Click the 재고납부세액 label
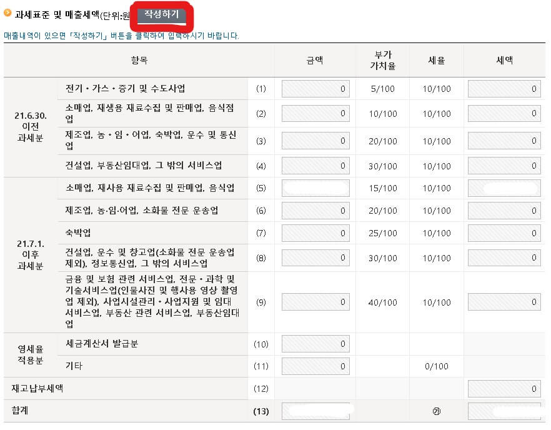 pos(37,389)
